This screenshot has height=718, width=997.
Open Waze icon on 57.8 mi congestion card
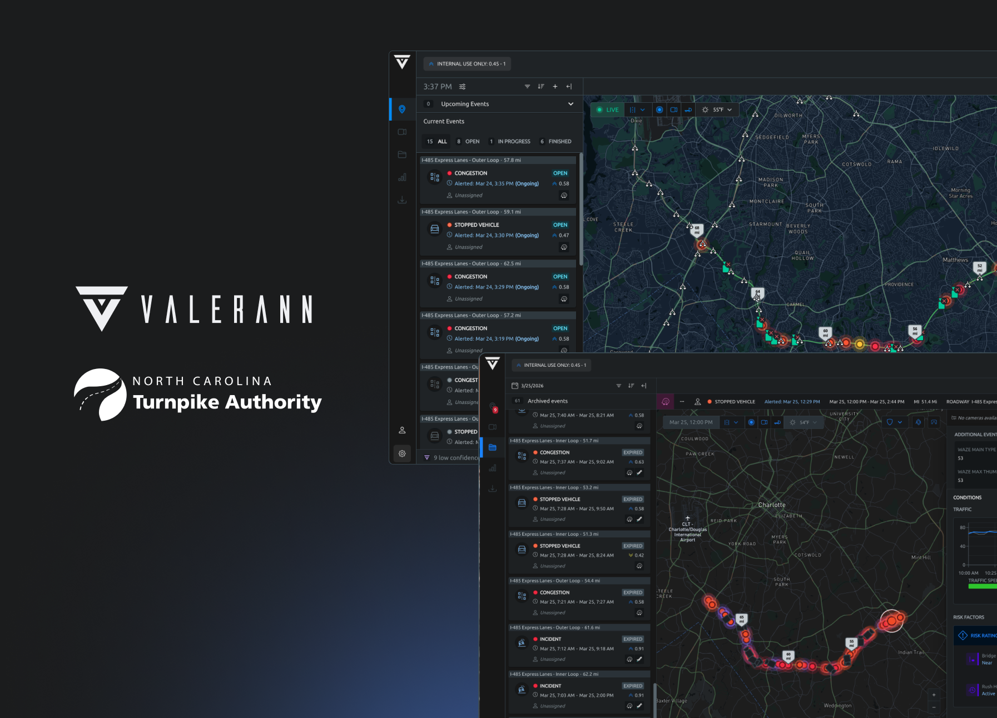[564, 196]
